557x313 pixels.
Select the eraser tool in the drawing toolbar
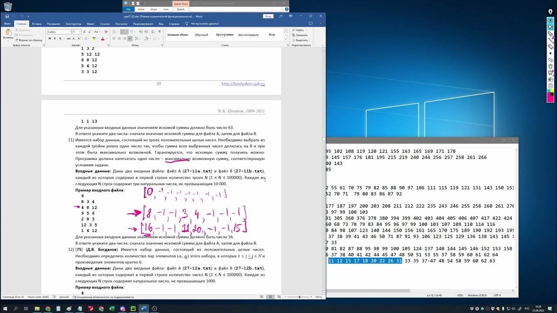[x=550, y=47]
